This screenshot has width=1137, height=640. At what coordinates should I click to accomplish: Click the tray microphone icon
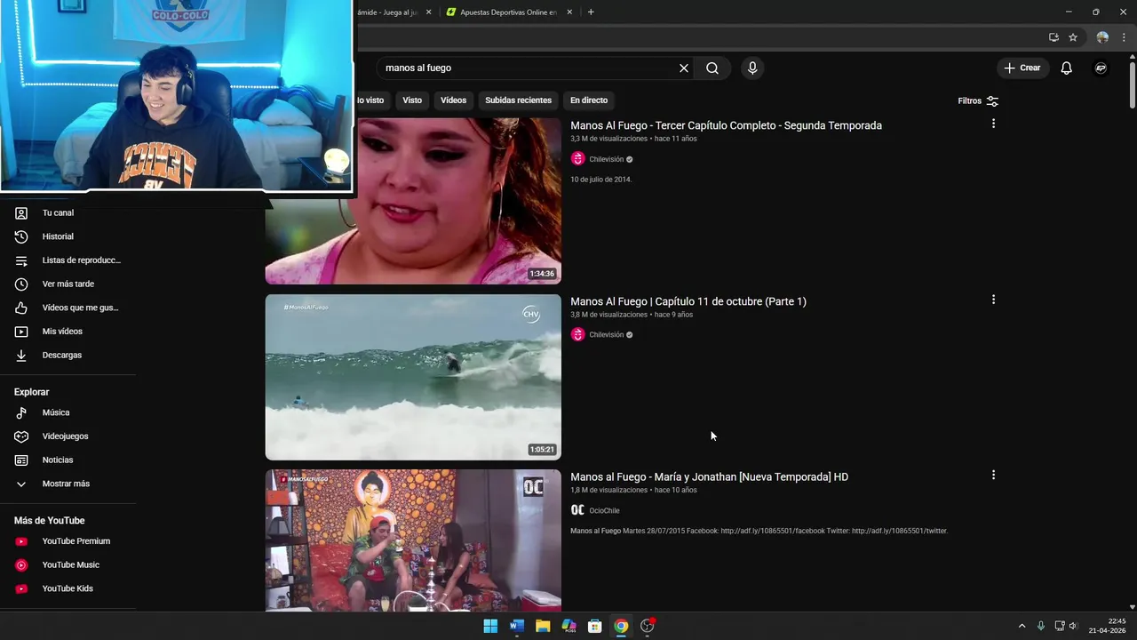point(1041,626)
